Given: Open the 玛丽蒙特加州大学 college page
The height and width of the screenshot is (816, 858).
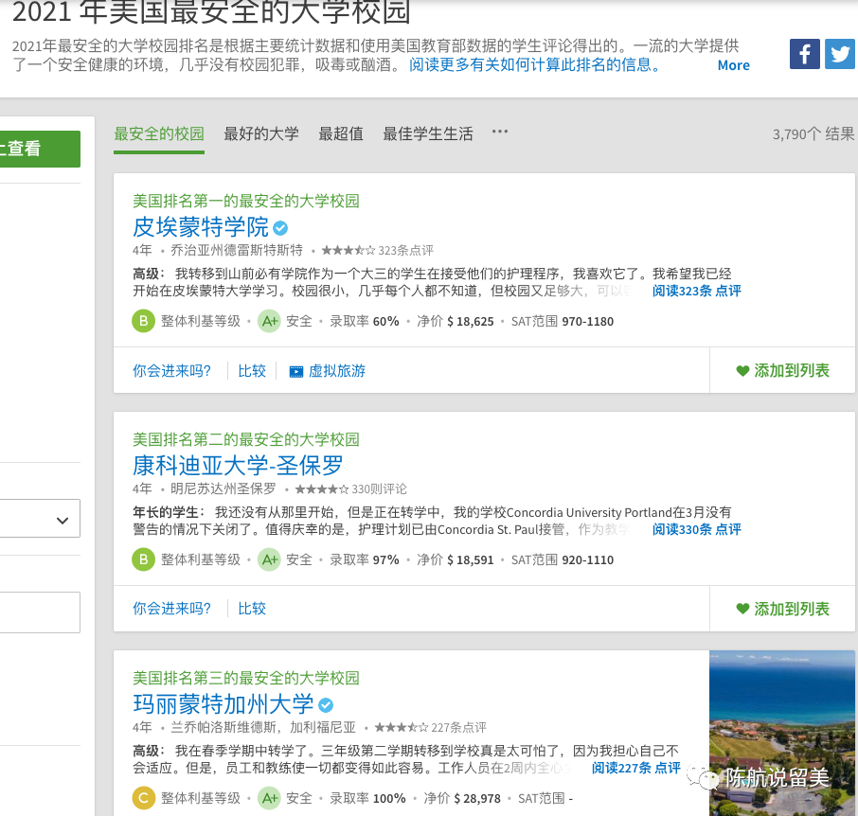Looking at the screenshot, I should (x=223, y=704).
